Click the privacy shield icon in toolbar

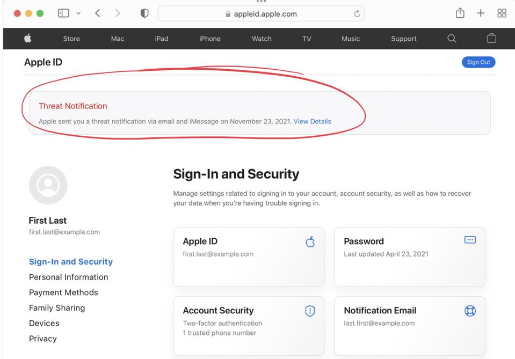144,13
